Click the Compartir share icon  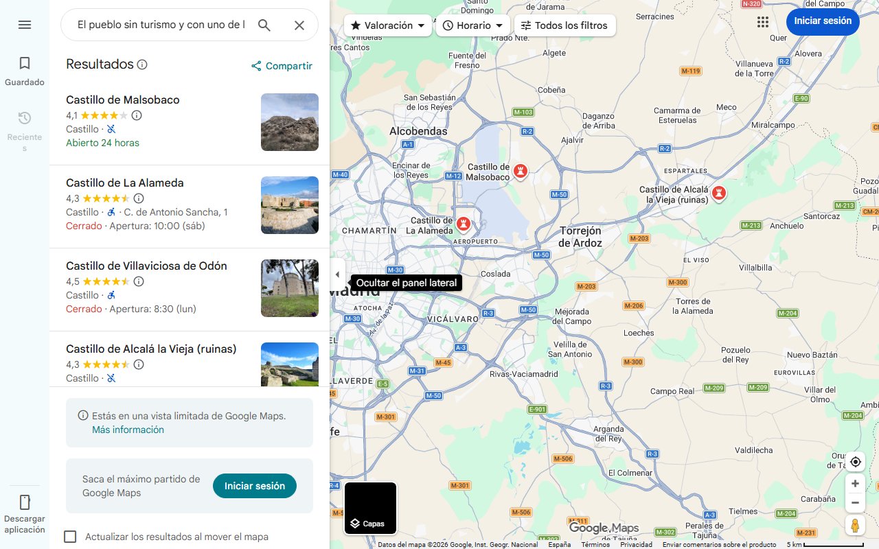[256, 66]
